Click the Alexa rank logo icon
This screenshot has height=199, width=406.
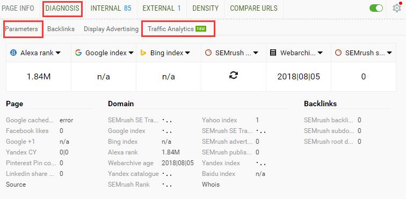[x=13, y=53]
